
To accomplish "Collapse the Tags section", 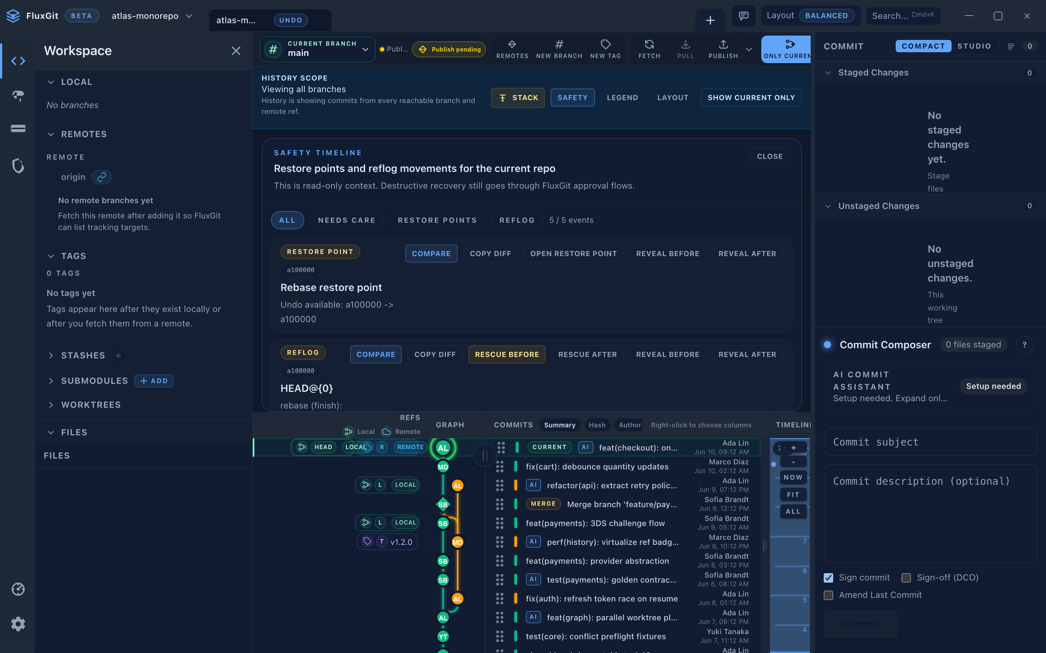I will [51, 256].
